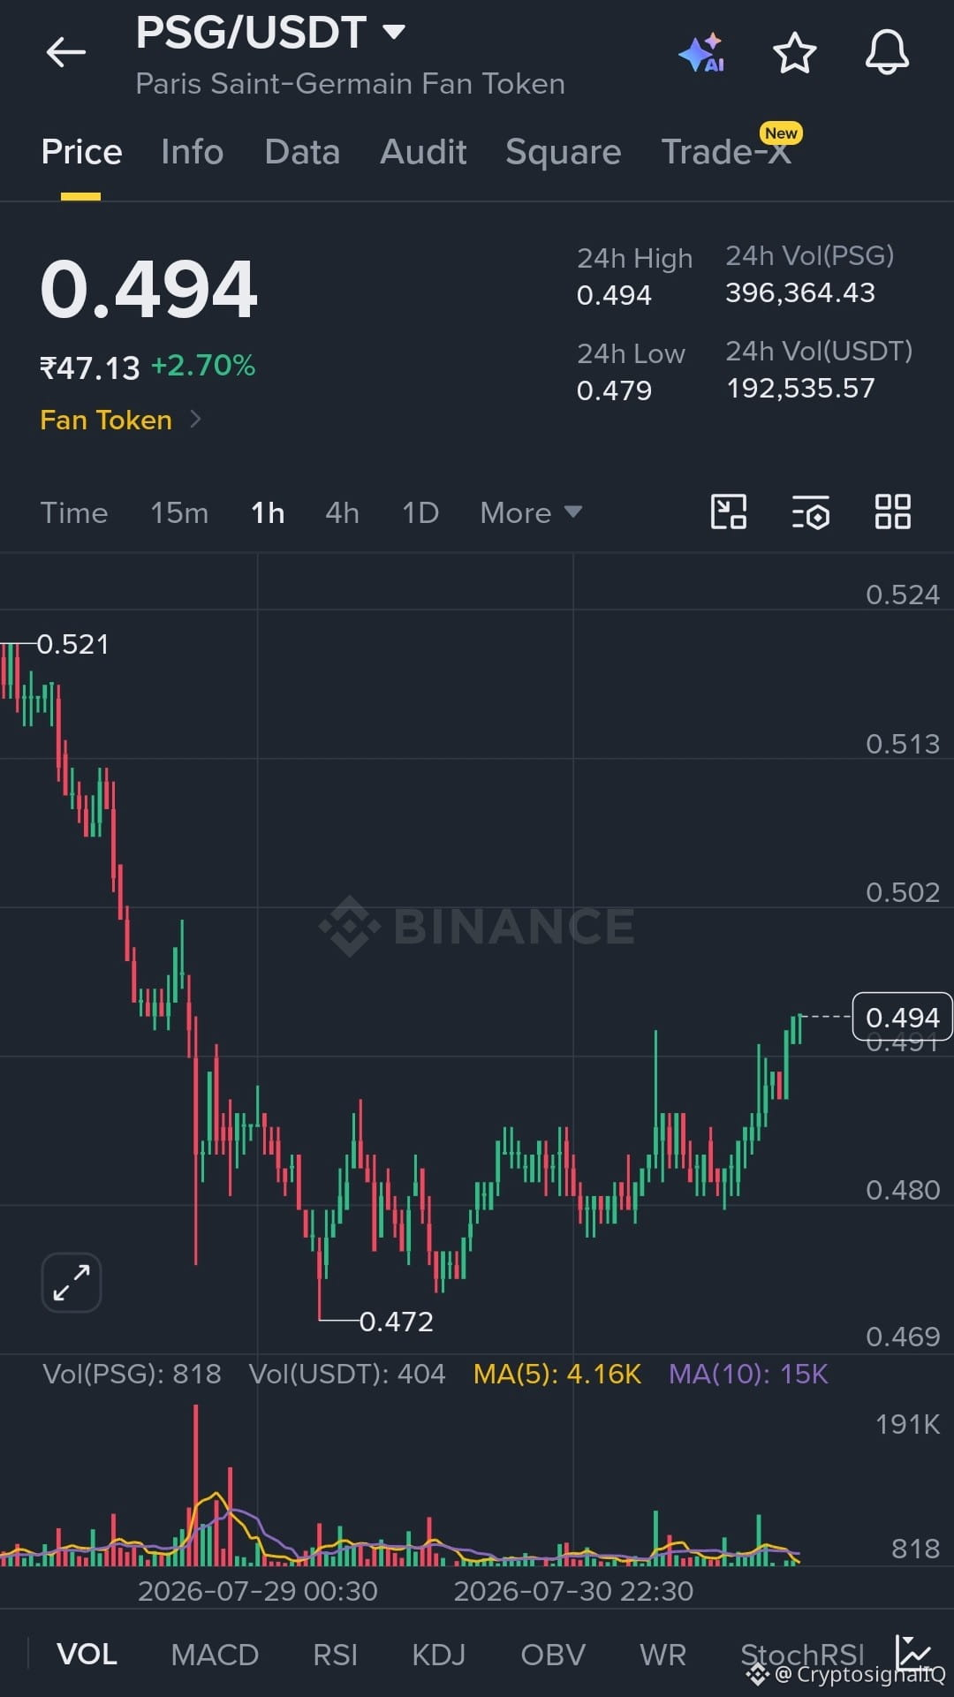Tap 24h Vol(USDT) value 192,535.57
The width and height of the screenshot is (954, 1697).
(x=800, y=388)
